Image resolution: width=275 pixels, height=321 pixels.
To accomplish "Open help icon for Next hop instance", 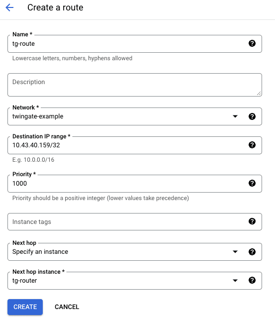I will tap(252, 280).
